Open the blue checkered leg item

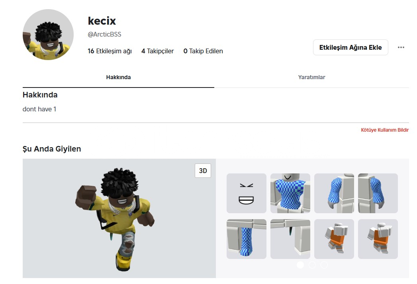pyautogui.click(x=246, y=239)
